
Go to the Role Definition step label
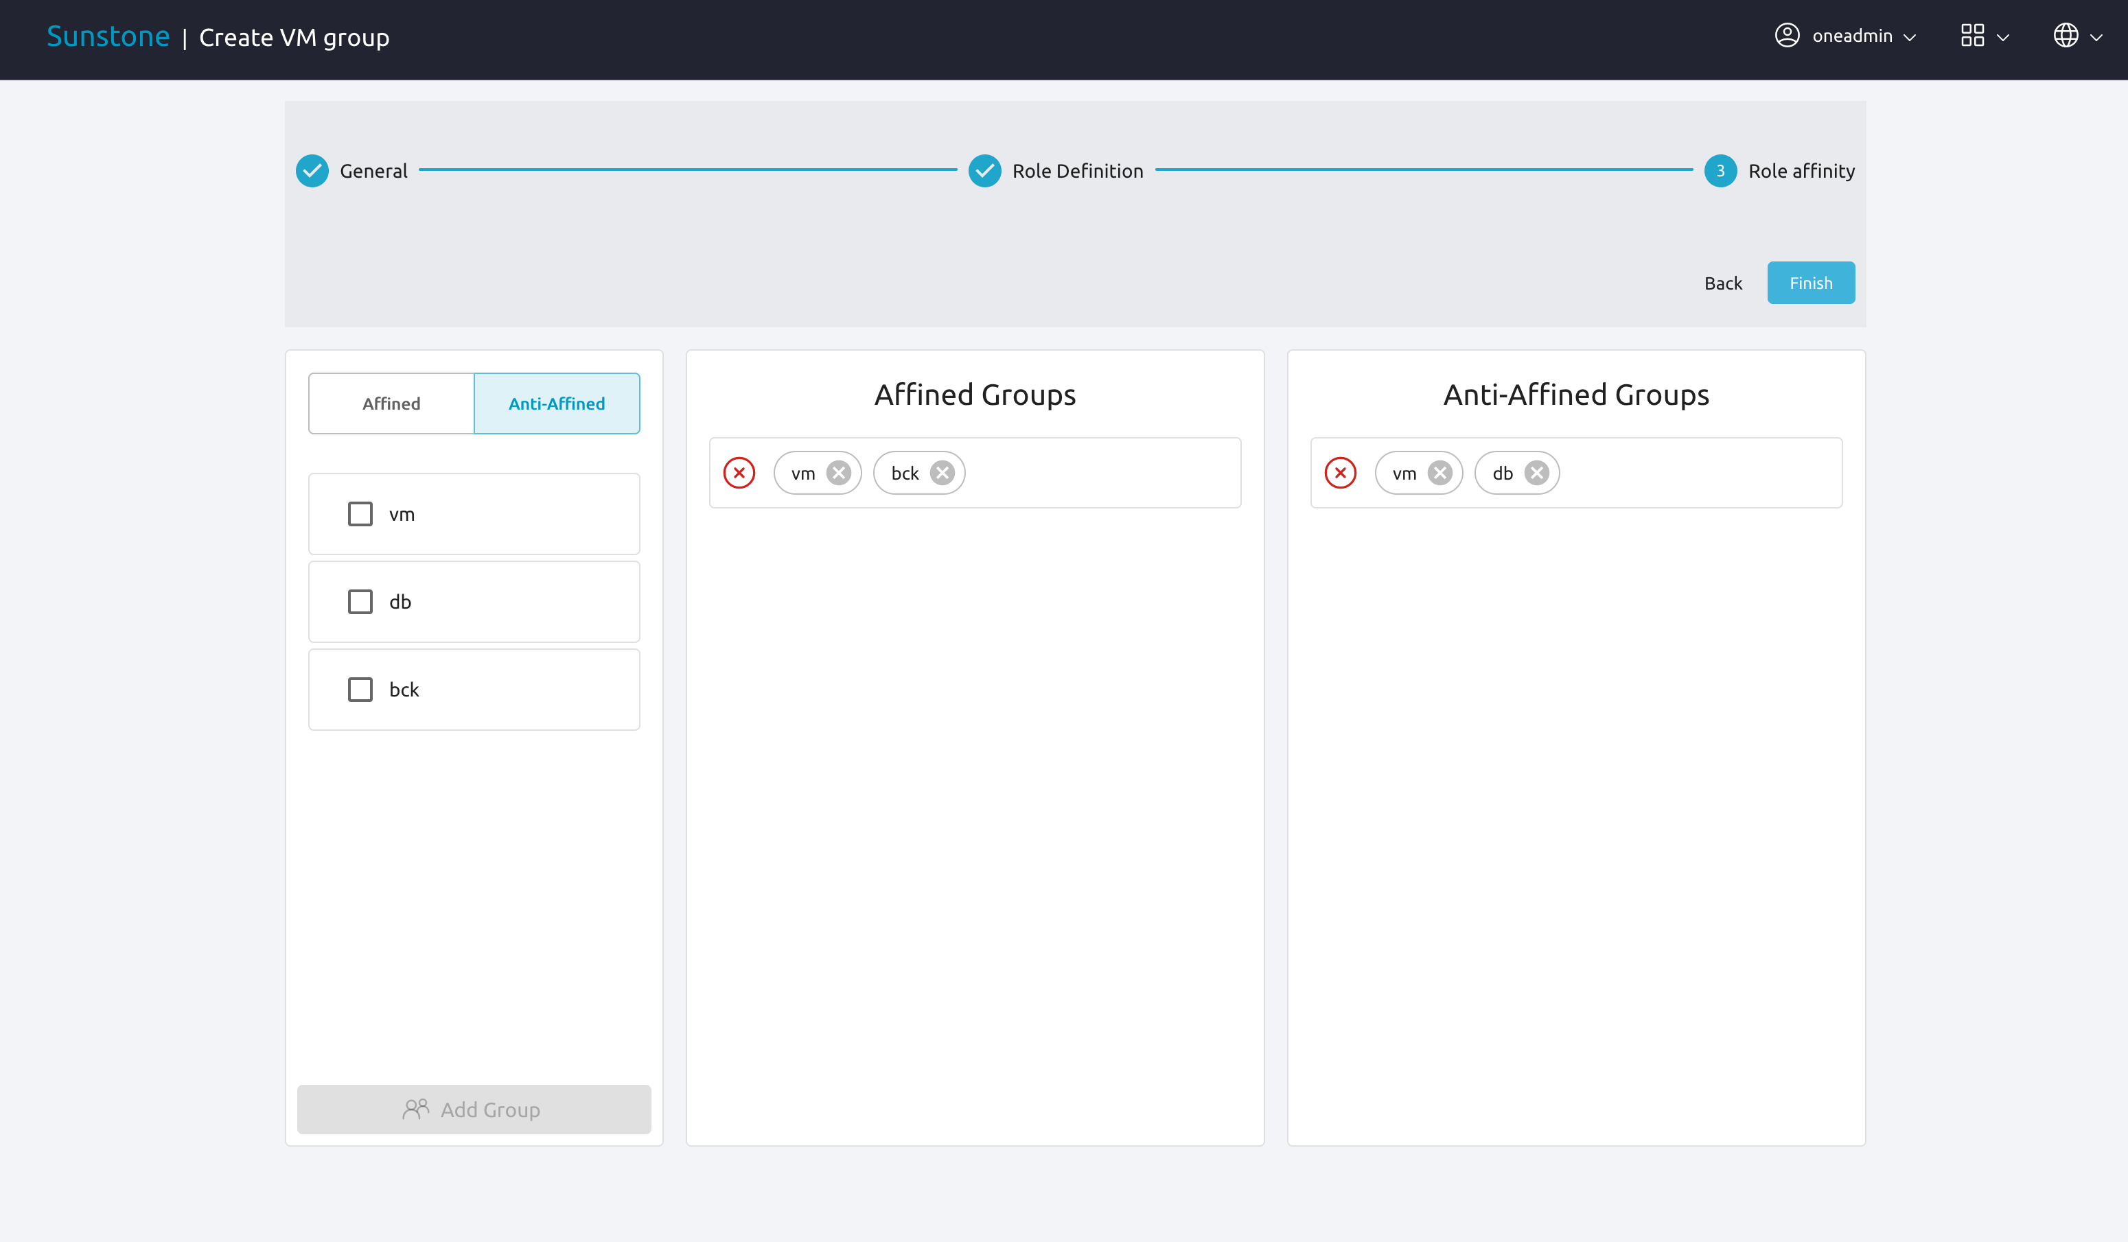1078,172
